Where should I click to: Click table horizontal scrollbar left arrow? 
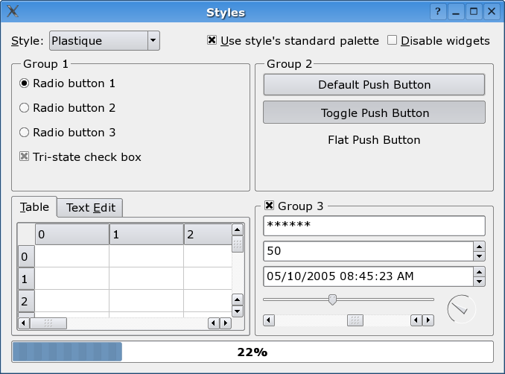click(23, 323)
